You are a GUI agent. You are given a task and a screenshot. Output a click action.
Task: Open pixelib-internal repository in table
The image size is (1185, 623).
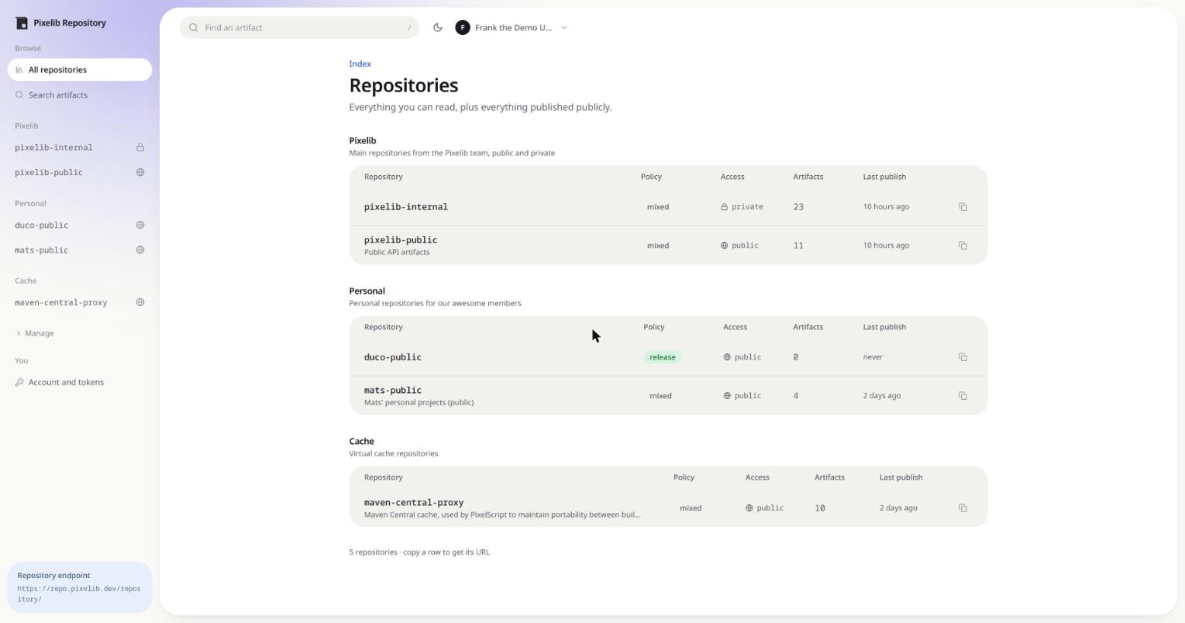(405, 207)
